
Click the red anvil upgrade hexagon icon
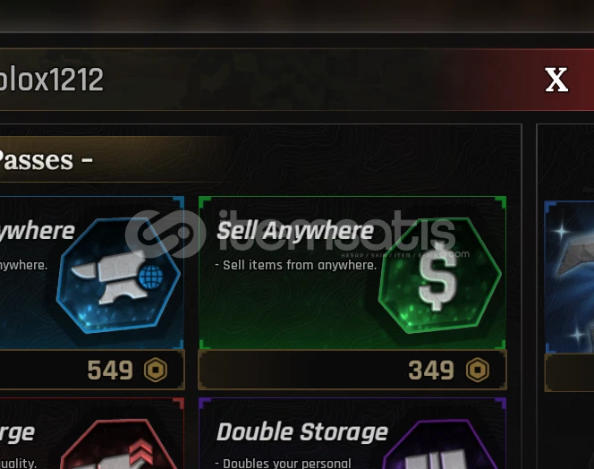tap(118, 444)
